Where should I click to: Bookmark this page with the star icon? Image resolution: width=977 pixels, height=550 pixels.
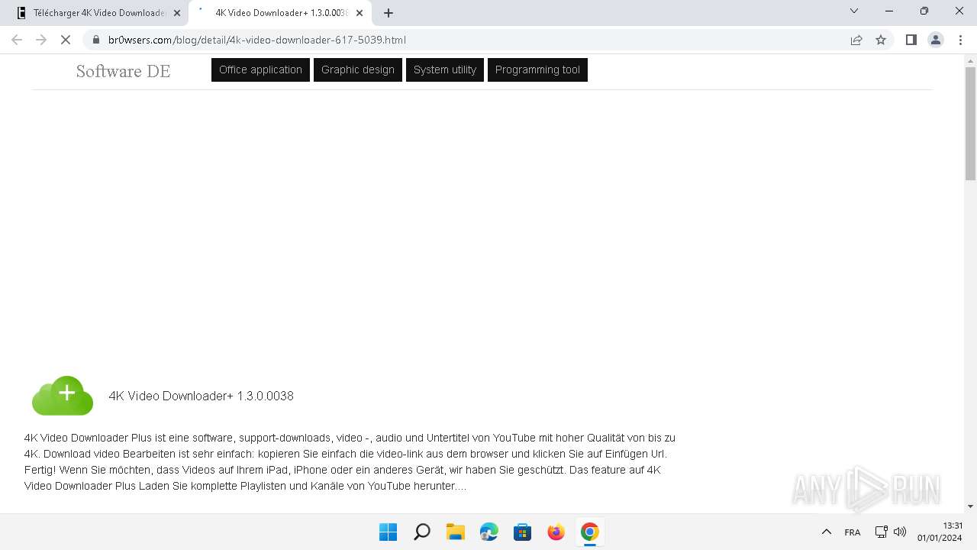click(x=881, y=40)
